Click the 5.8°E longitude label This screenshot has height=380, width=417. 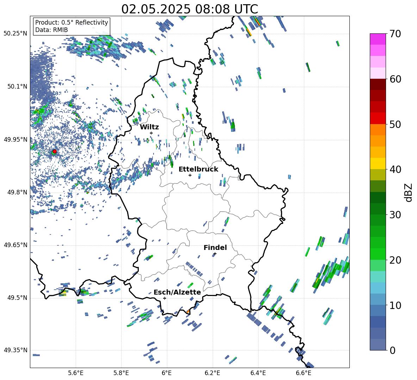tap(121, 373)
